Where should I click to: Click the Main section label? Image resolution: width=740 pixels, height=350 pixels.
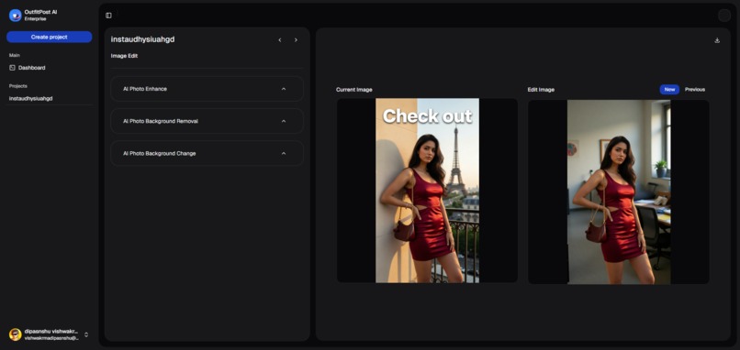tap(14, 55)
